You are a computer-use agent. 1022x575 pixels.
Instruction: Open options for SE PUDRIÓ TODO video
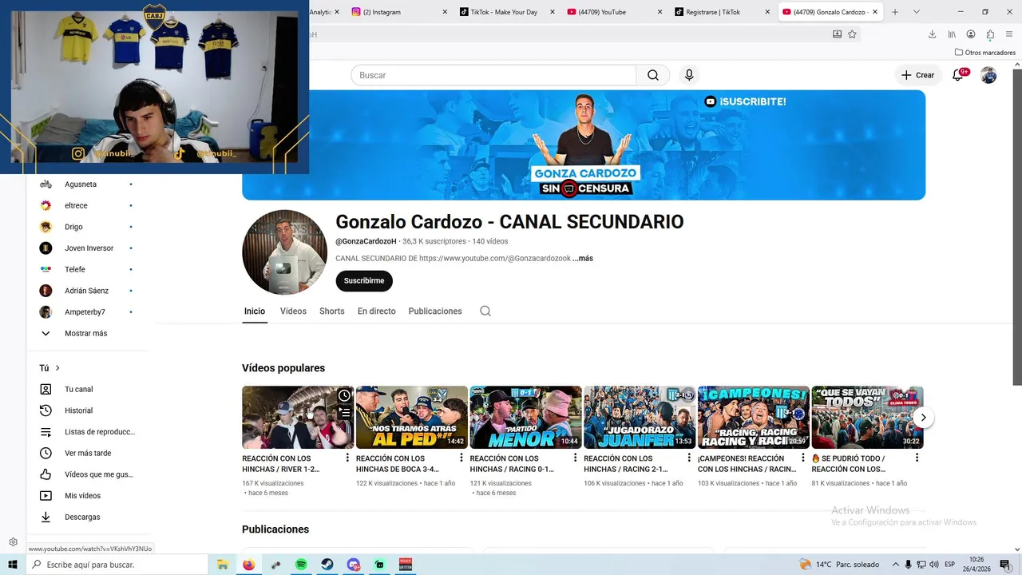[x=917, y=458]
